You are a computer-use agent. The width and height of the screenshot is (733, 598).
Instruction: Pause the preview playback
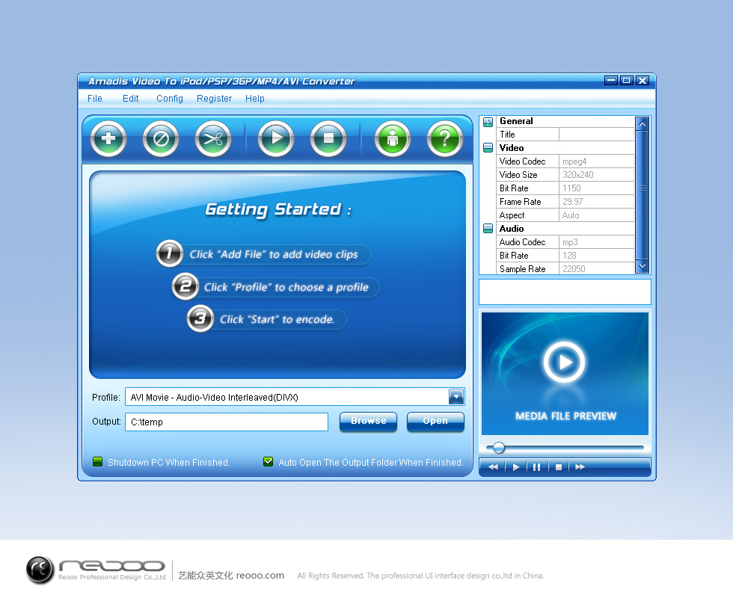[537, 466]
